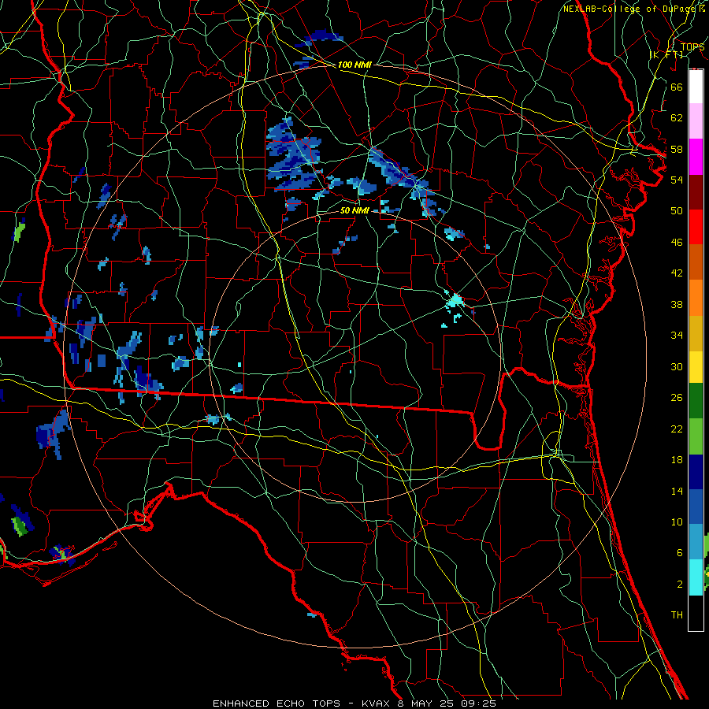Screen dimensions: 709x709
Task: Click the legend value "38"
Action: (677, 304)
